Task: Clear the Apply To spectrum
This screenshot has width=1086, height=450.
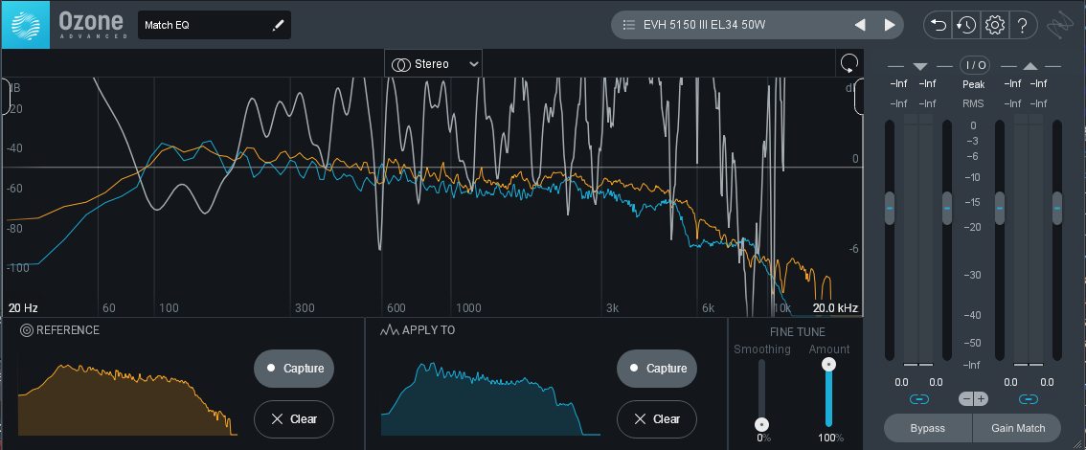Action: [x=657, y=419]
